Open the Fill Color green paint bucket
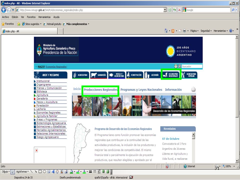The width and height of the screenshot is (240, 180). click(71, 171)
